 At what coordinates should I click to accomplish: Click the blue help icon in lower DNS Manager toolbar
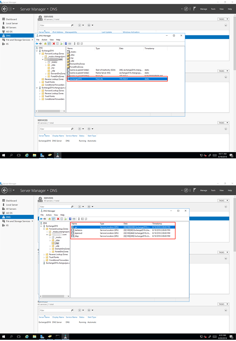click(x=70, y=219)
